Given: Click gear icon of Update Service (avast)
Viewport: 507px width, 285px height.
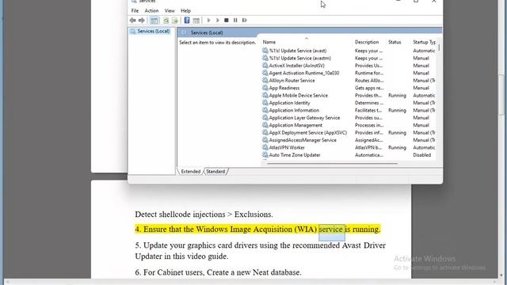Looking at the screenshot, I should (265, 51).
